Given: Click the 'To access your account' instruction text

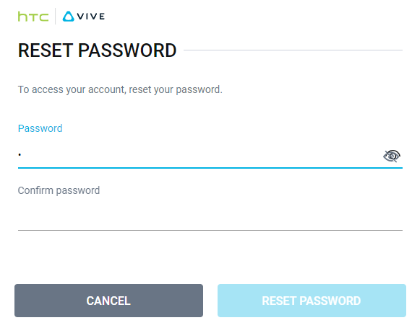Looking at the screenshot, I should tap(120, 89).
